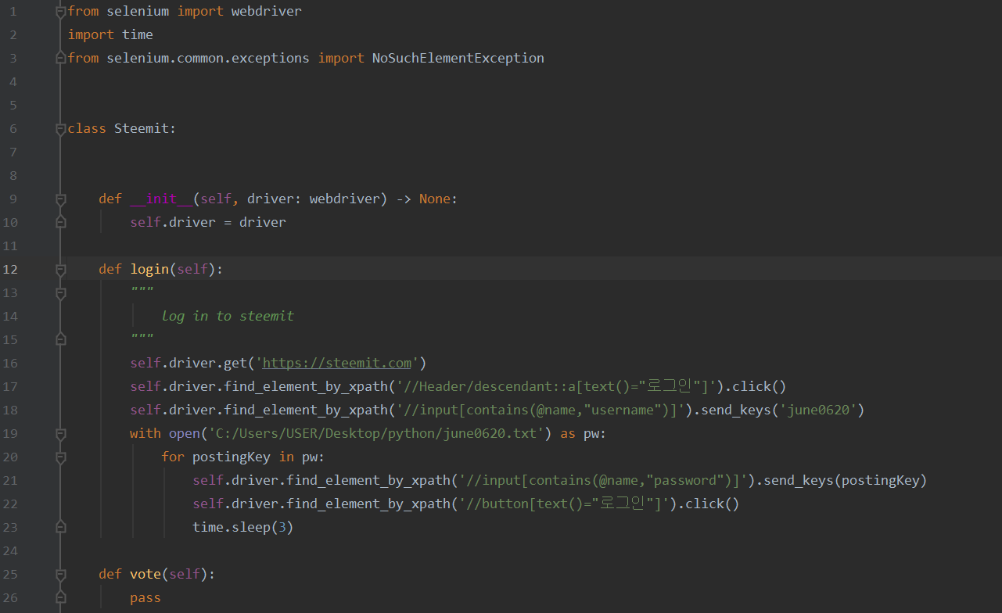Screen dimensions: 1002x613
Task: Fold the login method at line 12
Action: (61, 270)
